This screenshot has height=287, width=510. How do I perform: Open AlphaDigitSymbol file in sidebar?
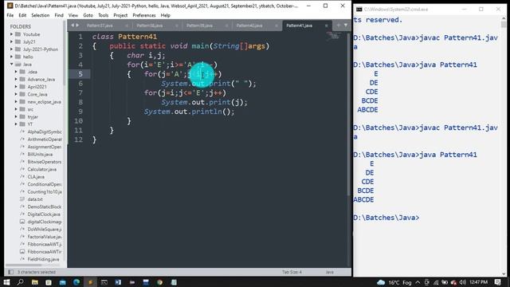pos(45,132)
